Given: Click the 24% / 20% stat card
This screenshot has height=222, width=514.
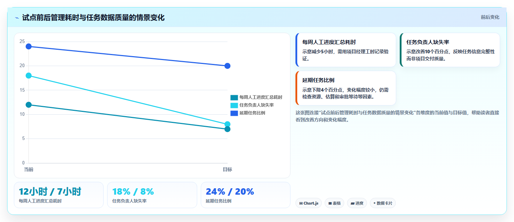Looking at the screenshot, I should pos(246,195).
